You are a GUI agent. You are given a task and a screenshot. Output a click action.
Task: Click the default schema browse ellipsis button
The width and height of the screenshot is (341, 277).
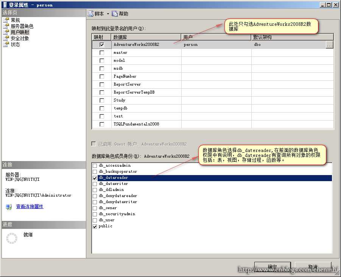tap(330, 45)
